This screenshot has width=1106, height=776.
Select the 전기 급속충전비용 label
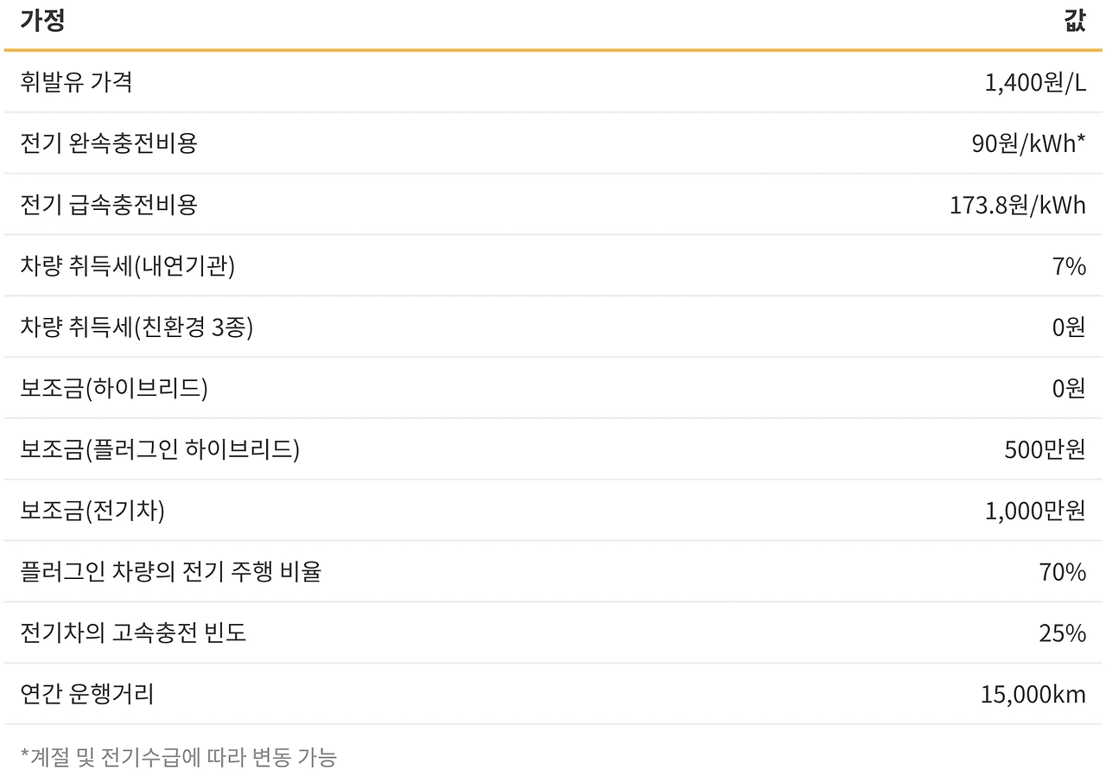[x=109, y=205]
